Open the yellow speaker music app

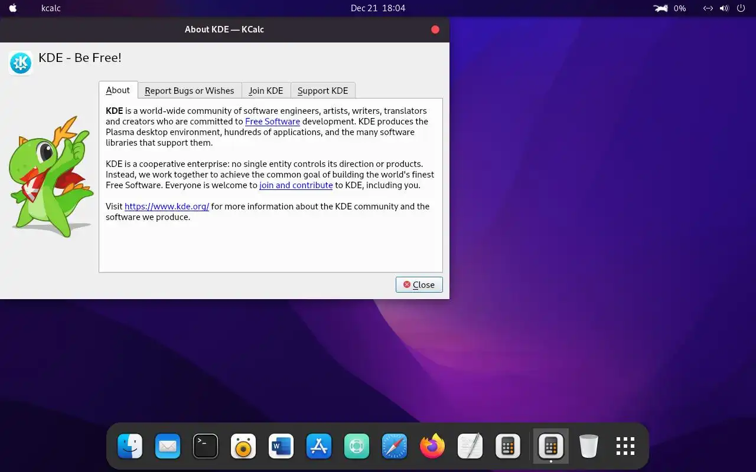point(243,447)
